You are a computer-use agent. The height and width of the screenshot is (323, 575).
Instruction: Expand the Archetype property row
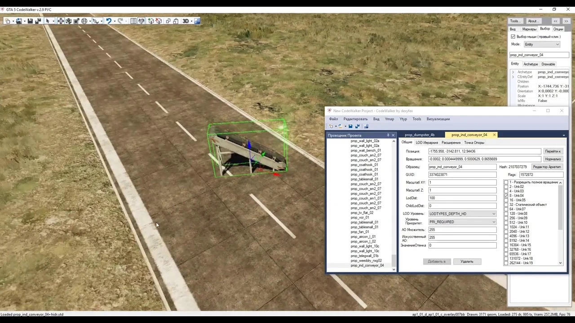pos(513,72)
